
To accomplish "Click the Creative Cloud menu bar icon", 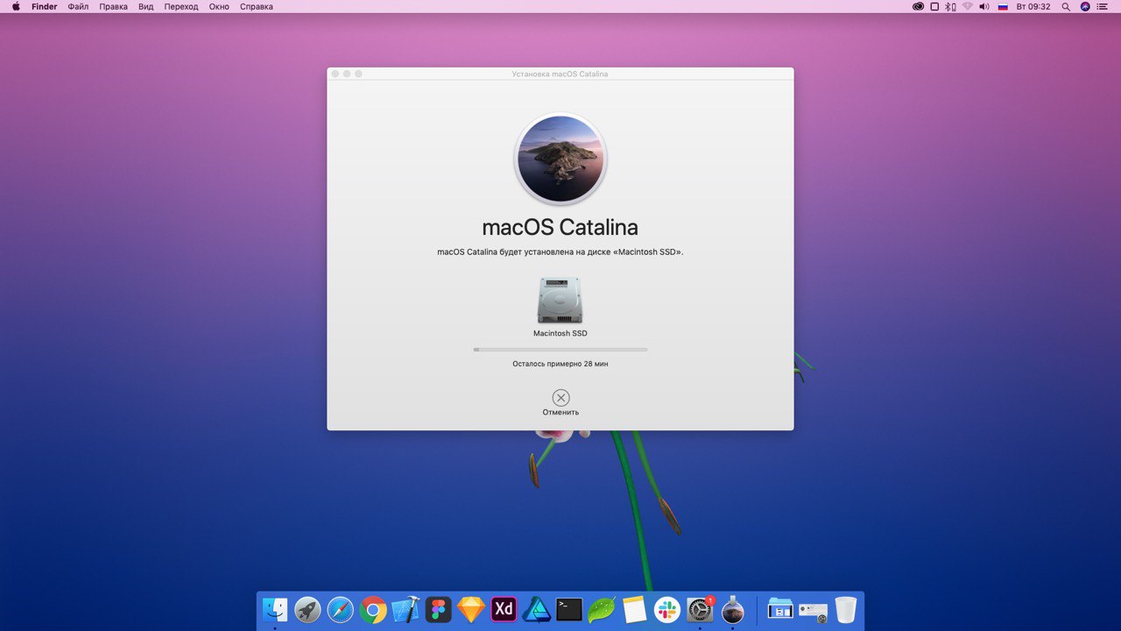I will coord(918,6).
